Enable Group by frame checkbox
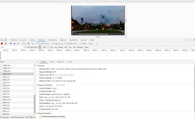Viewport: 195px width, 119px height. click(36, 44)
